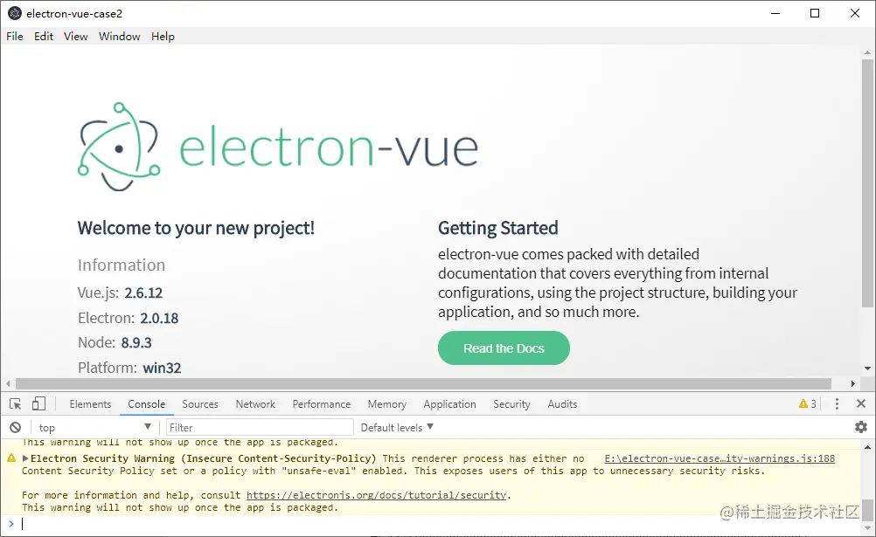Open the security-warnings.js:188 source link
Viewport: 876px width, 537px height.
pyautogui.click(x=720, y=458)
